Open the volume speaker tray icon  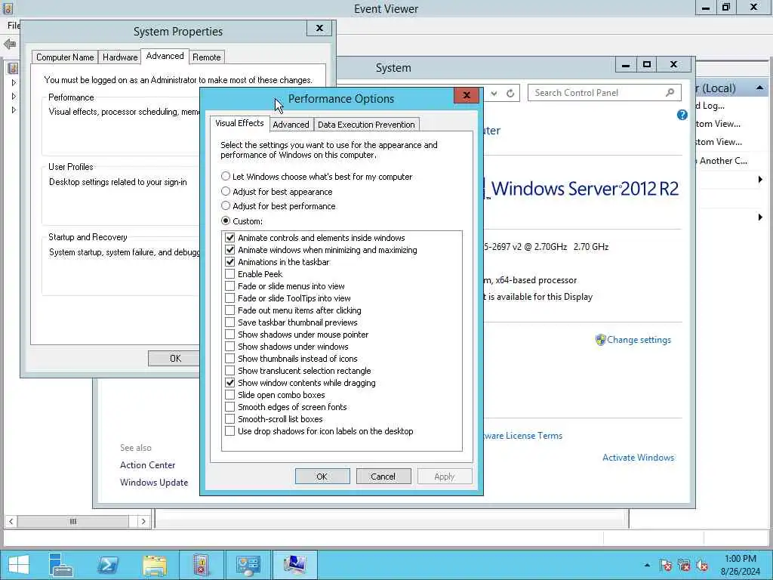click(702, 565)
